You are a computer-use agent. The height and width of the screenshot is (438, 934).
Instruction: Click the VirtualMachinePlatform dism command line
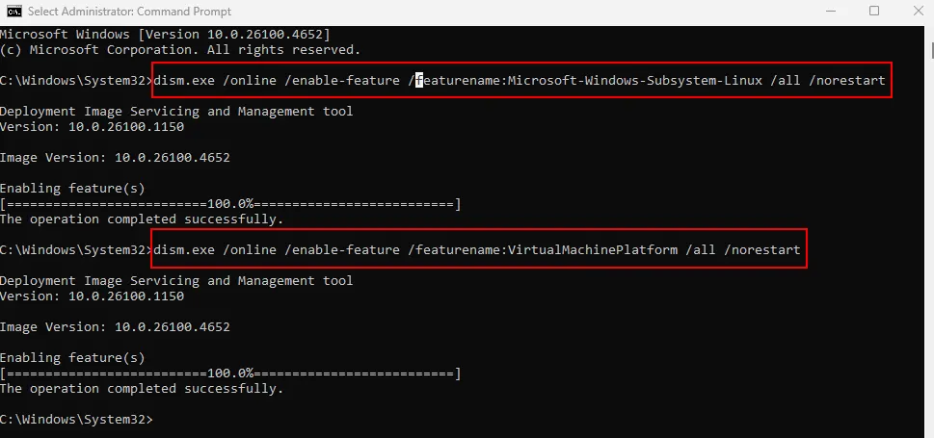(477, 250)
